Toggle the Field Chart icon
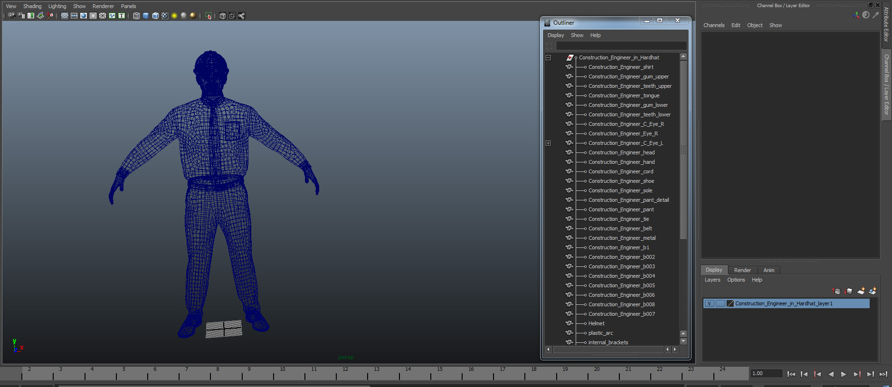Viewport: 892px width, 387px height. pyautogui.click(x=103, y=16)
